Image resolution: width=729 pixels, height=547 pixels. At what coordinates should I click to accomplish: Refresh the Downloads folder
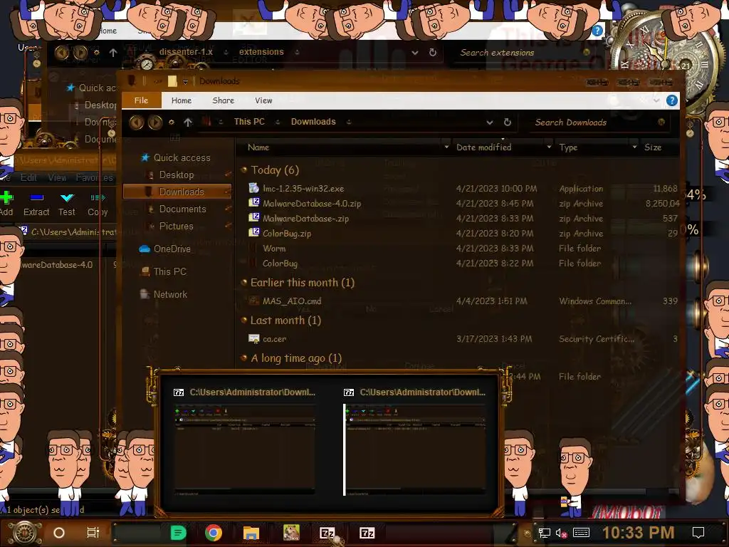click(508, 123)
